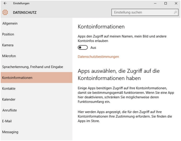The image size is (181, 141).
Task: Open the Kamera privacy settings
Action: (x=37, y=45)
